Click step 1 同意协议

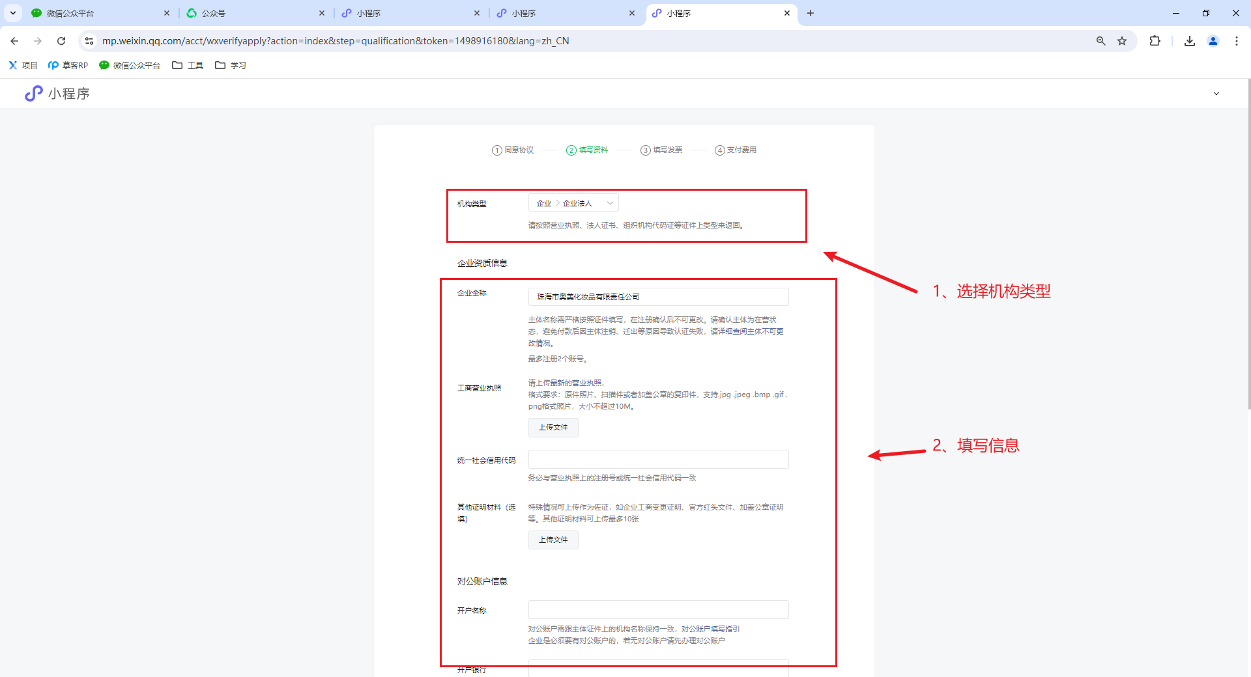[x=513, y=150]
